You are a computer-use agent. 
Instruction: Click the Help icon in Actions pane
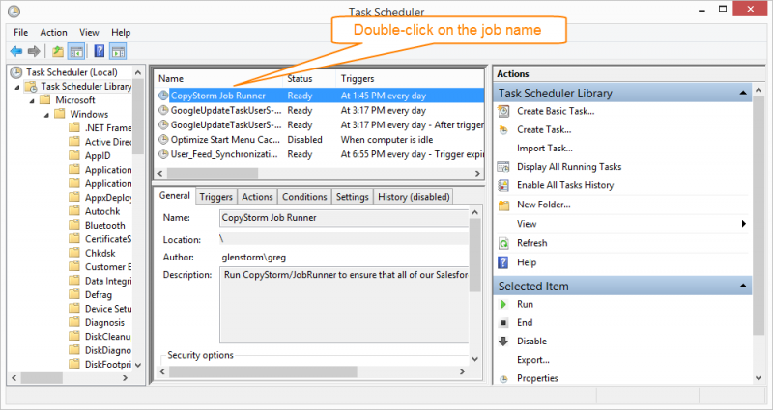pos(503,262)
